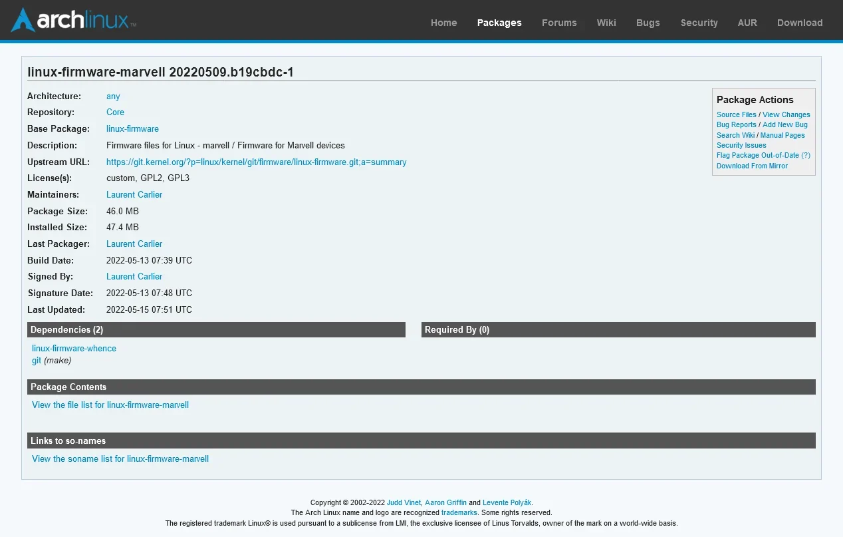843x537 pixels.
Task: Open the Manual Pages link
Action: pos(783,136)
